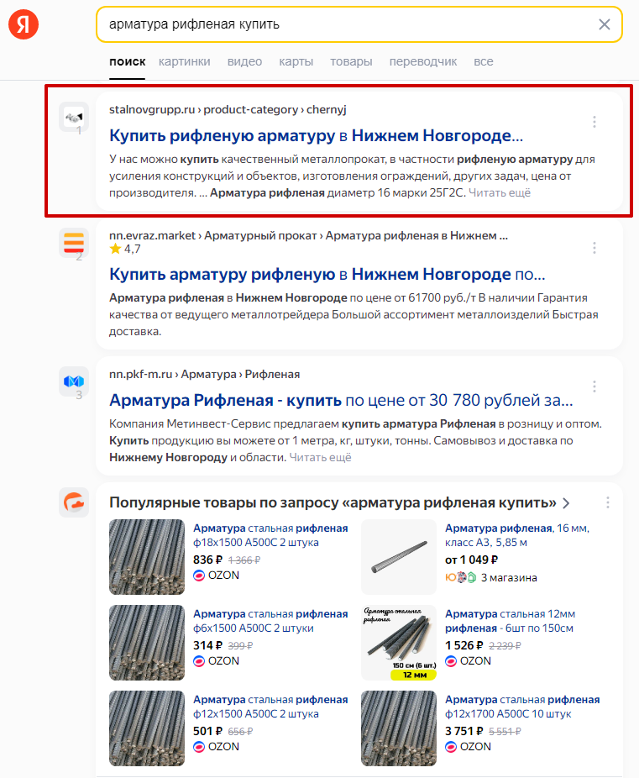Open thumbnail of ф18х1500 rebar product
Screen dimensions: 639x778
point(147,557)
